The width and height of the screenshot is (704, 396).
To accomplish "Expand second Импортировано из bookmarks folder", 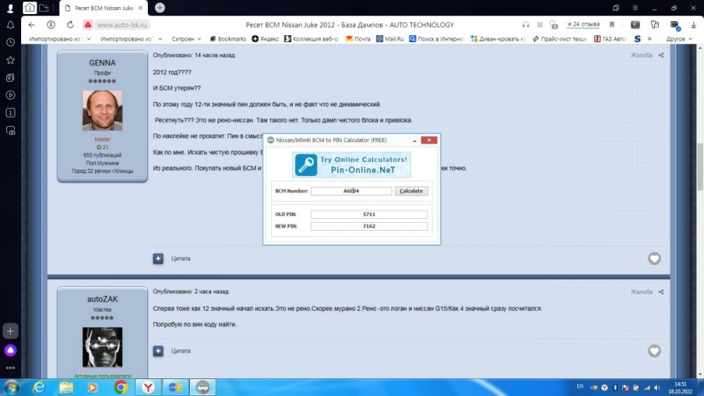I will [131, 39].
